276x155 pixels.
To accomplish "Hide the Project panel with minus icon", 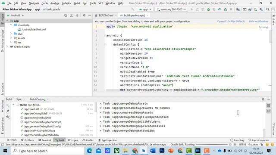I will point(90,15).
